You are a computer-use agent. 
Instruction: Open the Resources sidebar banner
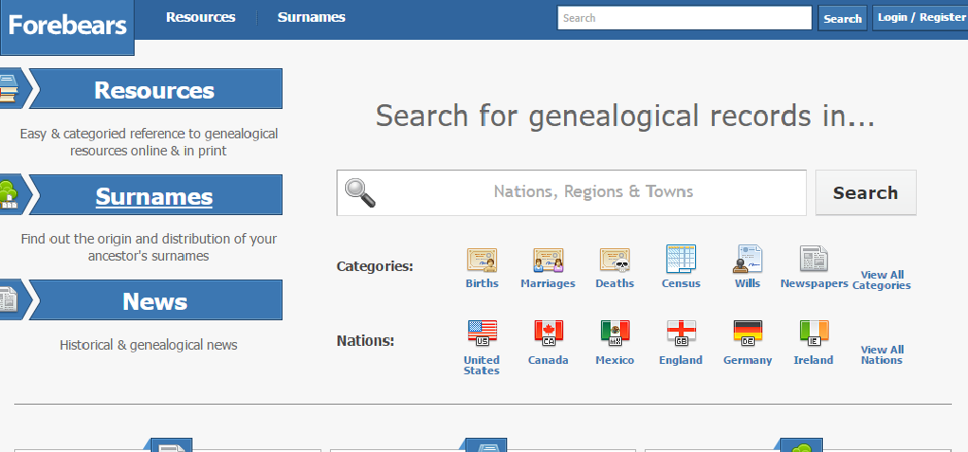pyautogui.click(x=155, y=89)
